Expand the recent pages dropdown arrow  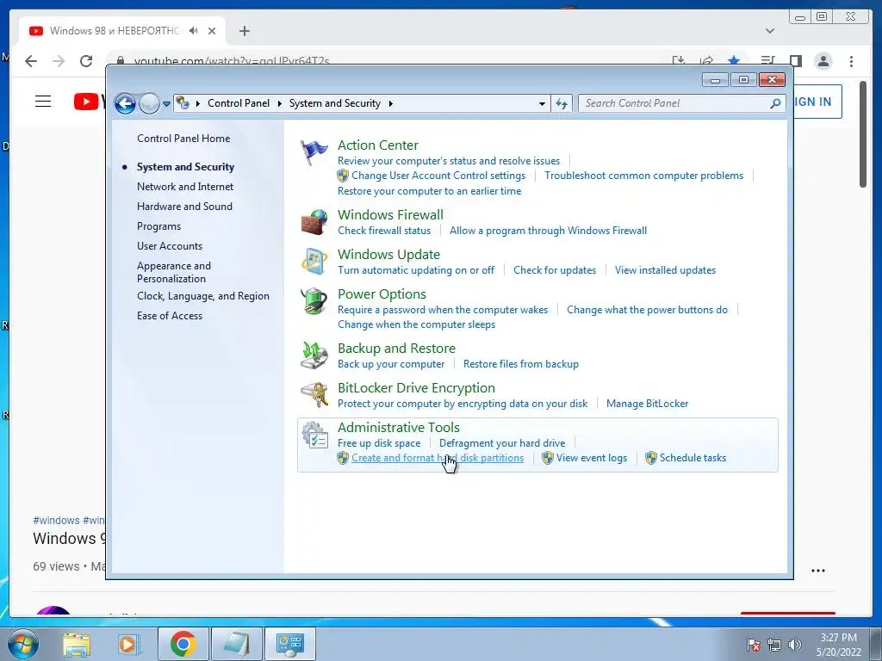(x=166, y=103)
